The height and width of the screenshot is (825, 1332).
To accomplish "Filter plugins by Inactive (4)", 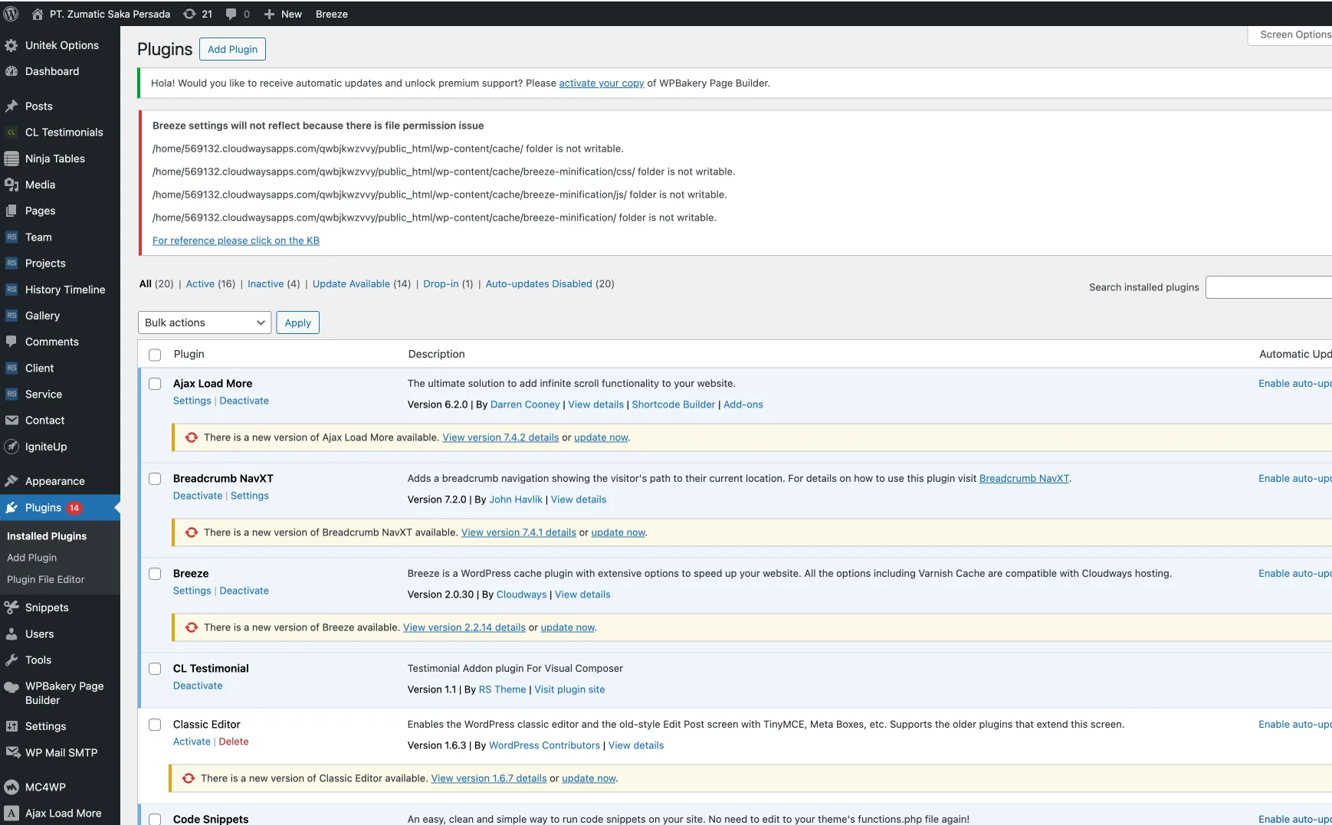I will coord(274,283).
